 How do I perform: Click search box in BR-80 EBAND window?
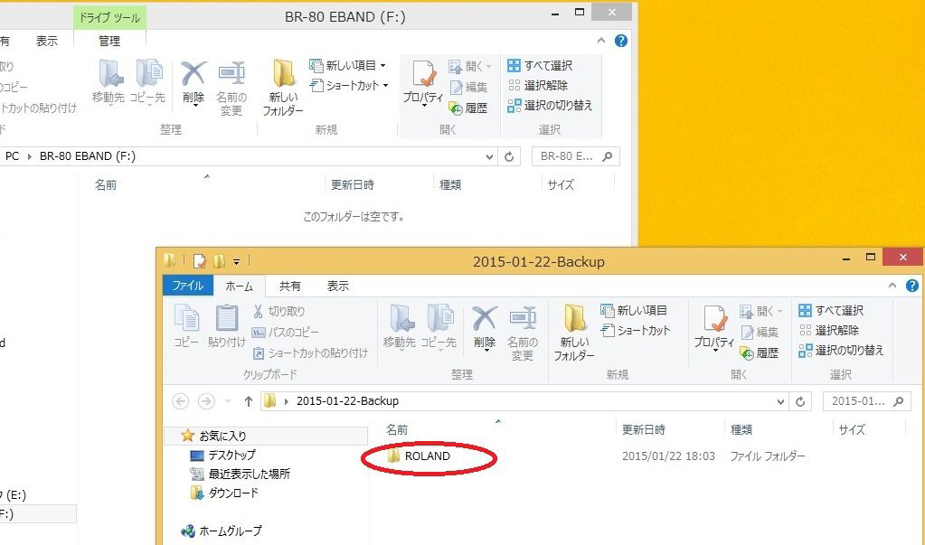click(x=576, y=156)
